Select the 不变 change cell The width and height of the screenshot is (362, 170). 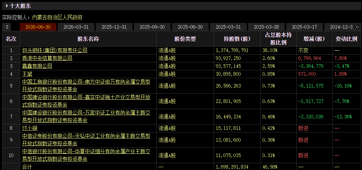(303, 50)
